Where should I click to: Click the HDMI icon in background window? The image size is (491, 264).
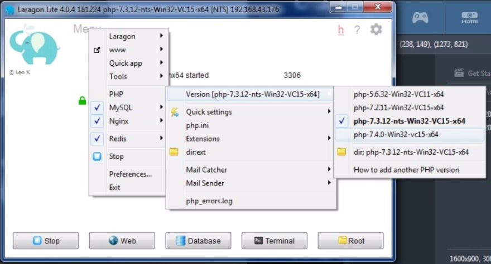click(469, 17)
